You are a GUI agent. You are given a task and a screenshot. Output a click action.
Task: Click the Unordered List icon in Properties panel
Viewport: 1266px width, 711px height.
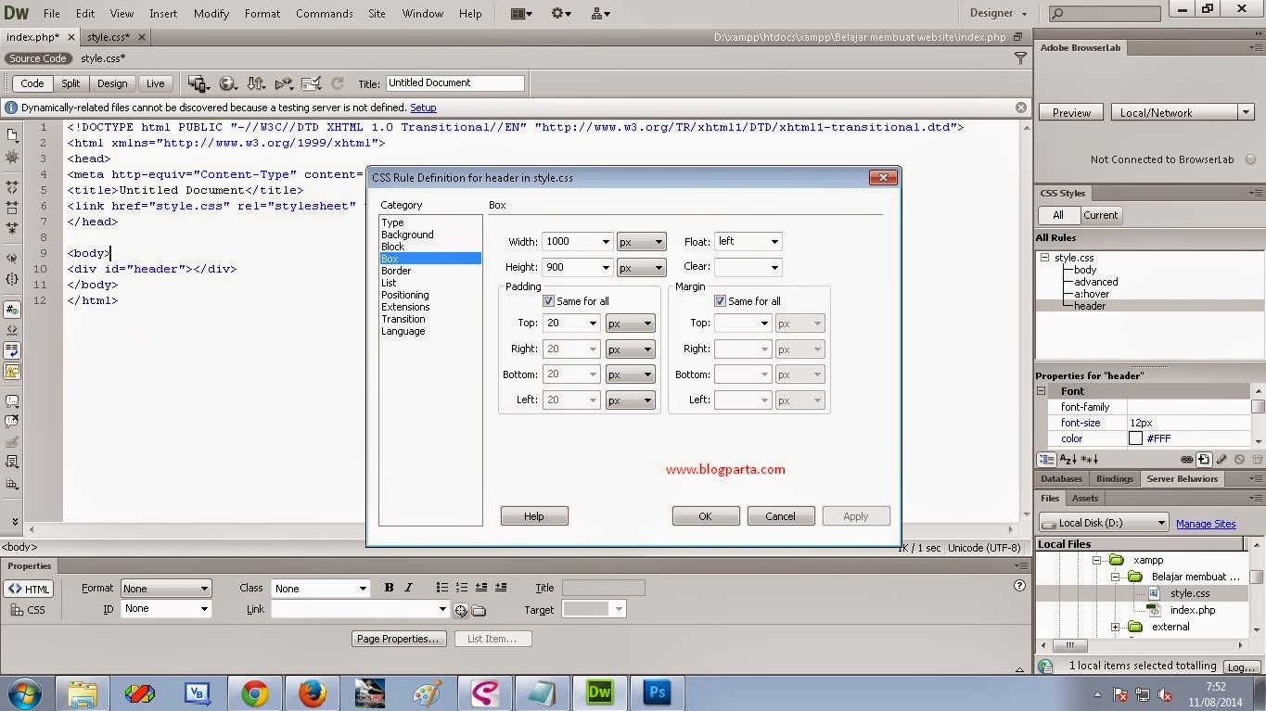(x=442, y=587)
